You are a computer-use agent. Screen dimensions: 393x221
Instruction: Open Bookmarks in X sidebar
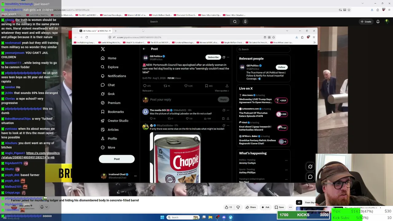point(112,112)
